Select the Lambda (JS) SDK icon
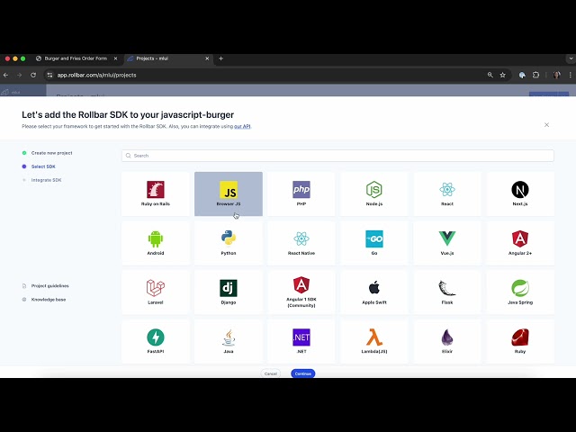Image resolution: width=576 pixels, height=432 pixels. click(374, 337)
